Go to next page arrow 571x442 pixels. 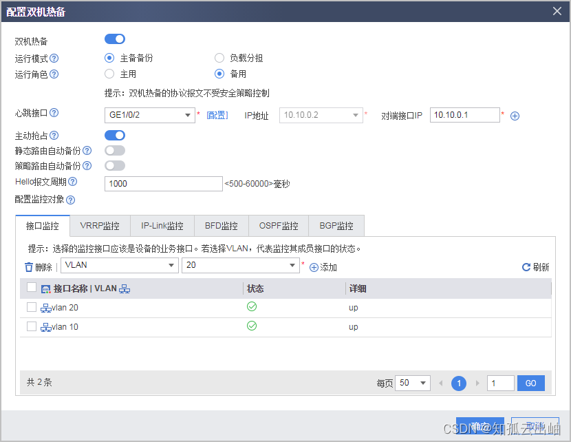pyautogui.click(x=477, y=383)
